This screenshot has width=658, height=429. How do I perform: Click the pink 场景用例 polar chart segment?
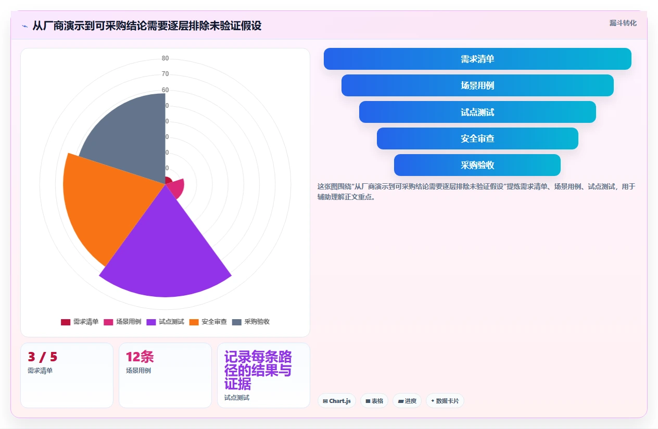tap(177, 188)
